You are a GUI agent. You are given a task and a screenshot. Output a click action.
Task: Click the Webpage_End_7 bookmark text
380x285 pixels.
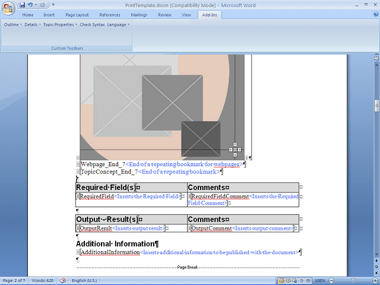click(103, 164)
